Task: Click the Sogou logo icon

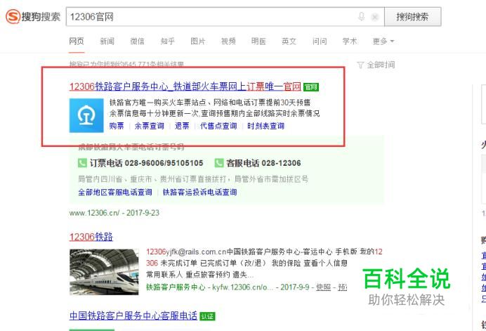Action: pyautogui.click(x=13, y=16)
